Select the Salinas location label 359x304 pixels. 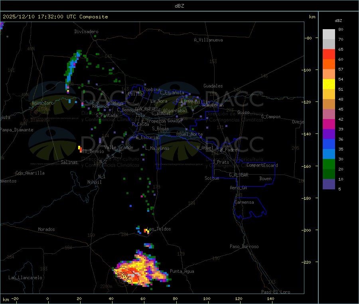click(x=69, y=162)
